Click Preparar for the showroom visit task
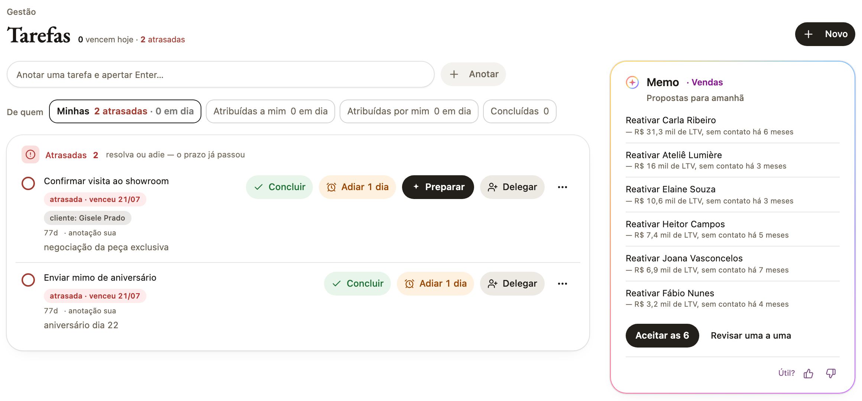862x401 pixels. pos(438,187)
